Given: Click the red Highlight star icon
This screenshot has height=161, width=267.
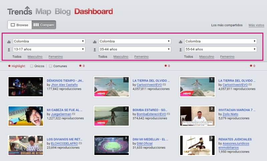Looking at the screenshot, I should point(9,66).
